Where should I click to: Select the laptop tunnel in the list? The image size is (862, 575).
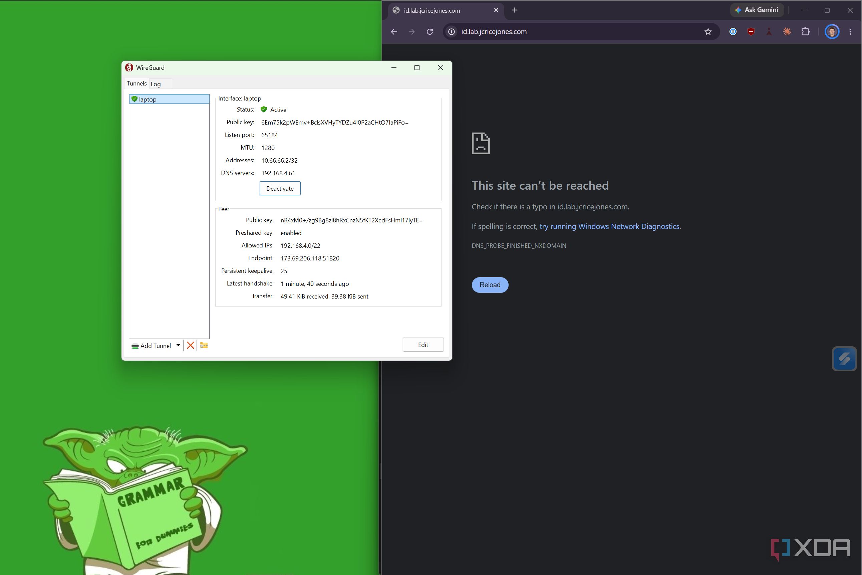pos(169,99)
